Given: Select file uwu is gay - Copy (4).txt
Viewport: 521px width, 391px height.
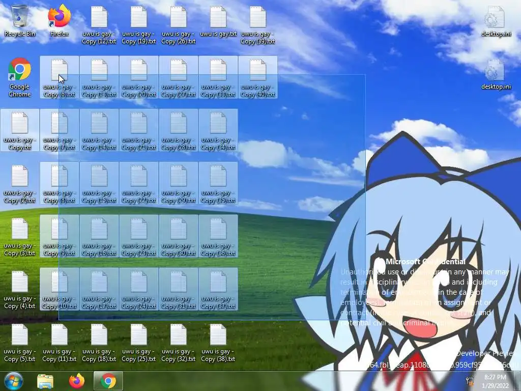Looking at the screenshot, I should tap(20, 289).
